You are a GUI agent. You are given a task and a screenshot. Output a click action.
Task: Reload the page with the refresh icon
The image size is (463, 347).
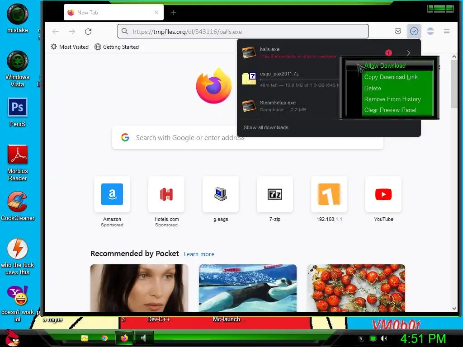pyautogui.click(x=88, y=32)
